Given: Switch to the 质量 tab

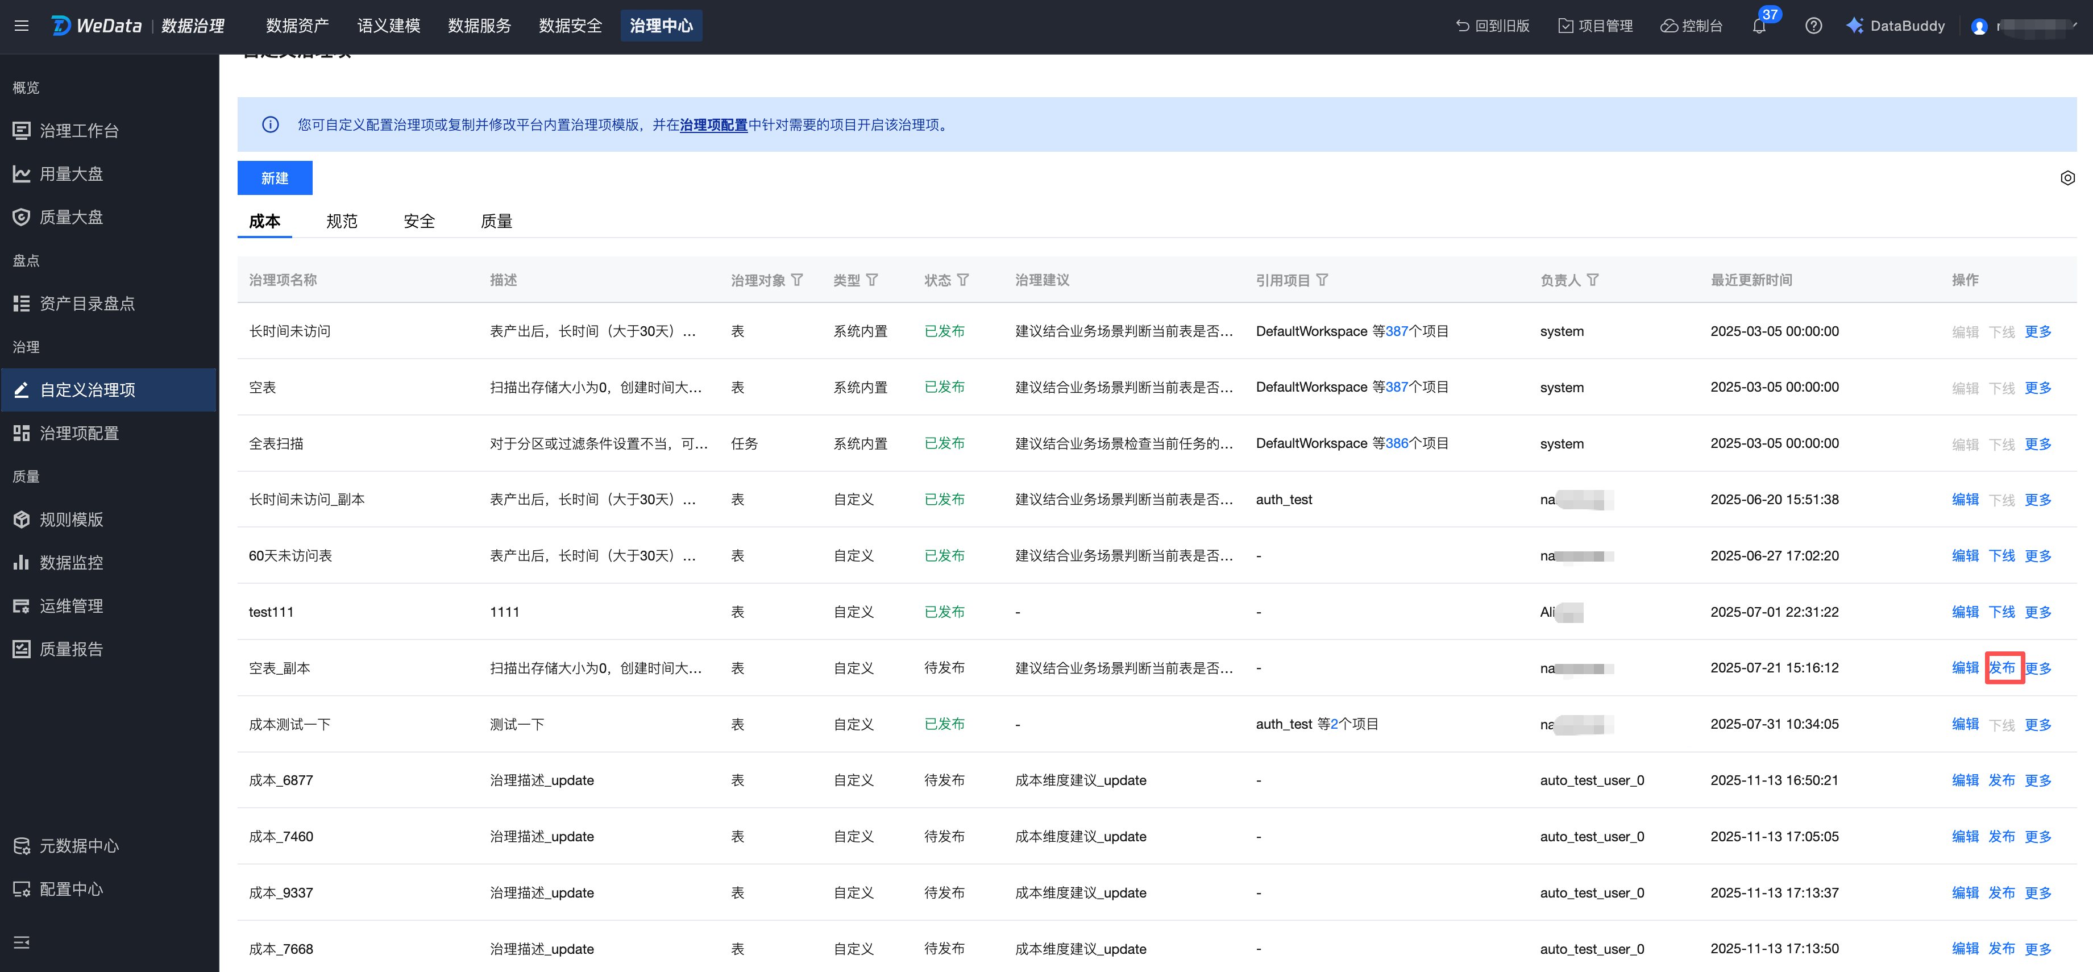Looking at the screenshot, I should 496,221.
